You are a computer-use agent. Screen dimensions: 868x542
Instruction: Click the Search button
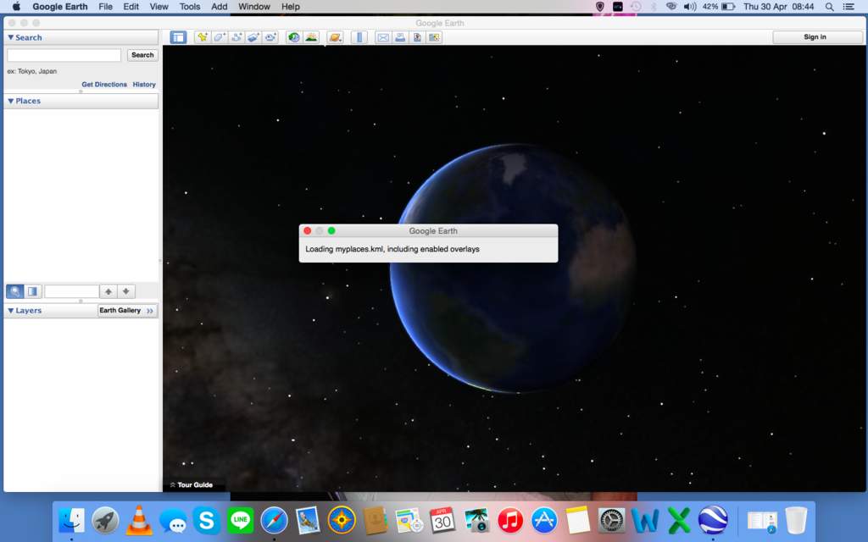pyautogui.click(x=142, y=55)
